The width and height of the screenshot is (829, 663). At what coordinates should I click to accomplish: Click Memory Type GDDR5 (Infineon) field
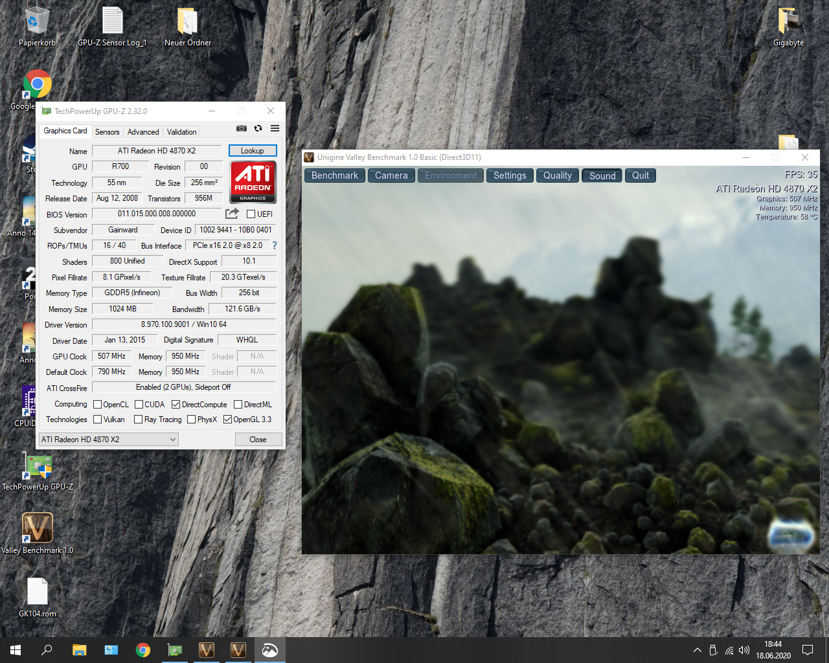pyautogui.click(x=132, y=293)
